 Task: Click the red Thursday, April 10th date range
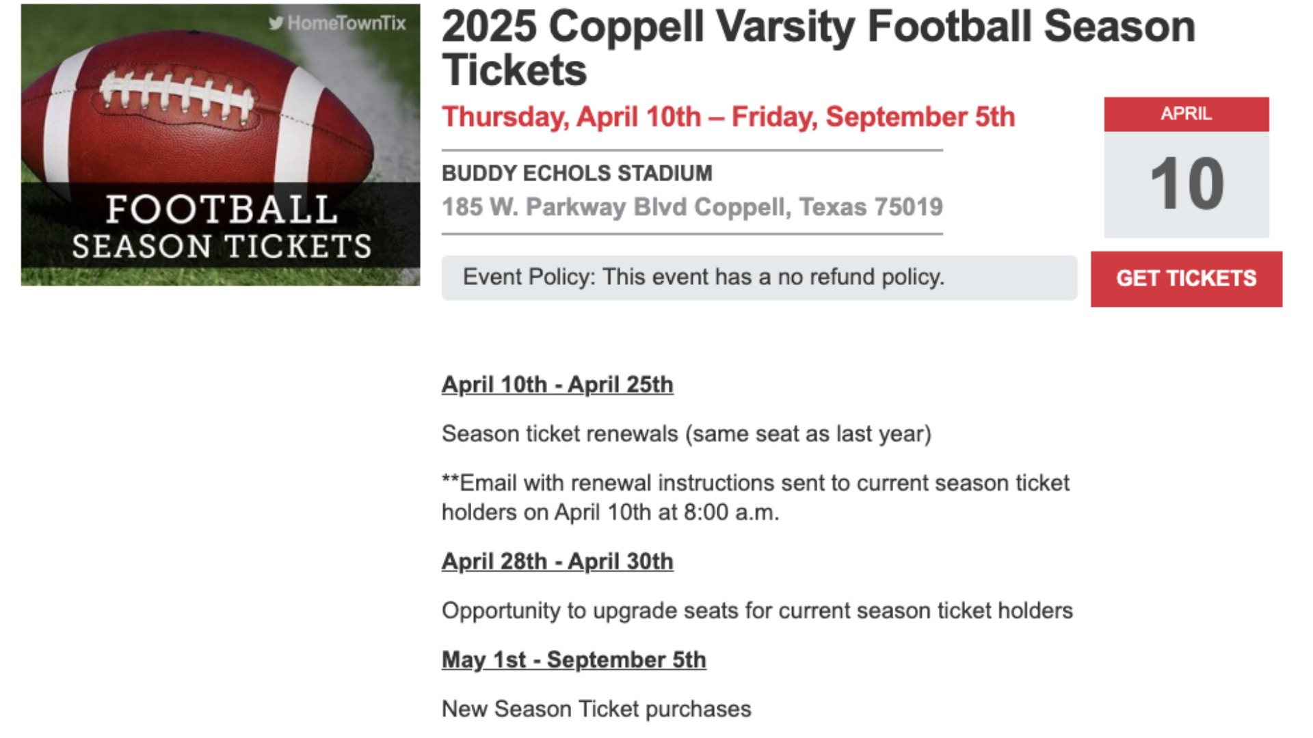728,117
